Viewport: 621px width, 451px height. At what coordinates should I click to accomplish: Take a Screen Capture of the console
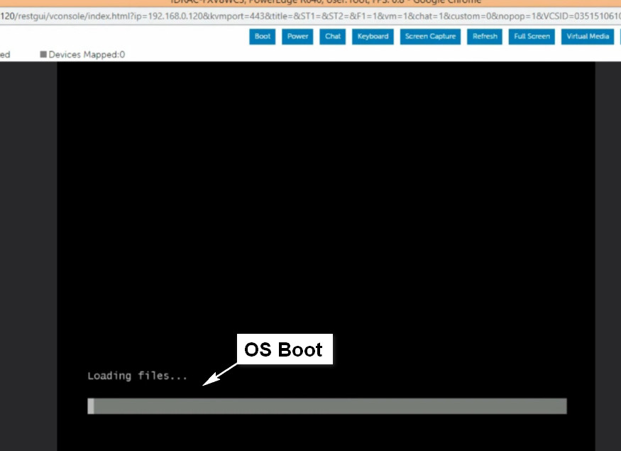click(430, 36)
